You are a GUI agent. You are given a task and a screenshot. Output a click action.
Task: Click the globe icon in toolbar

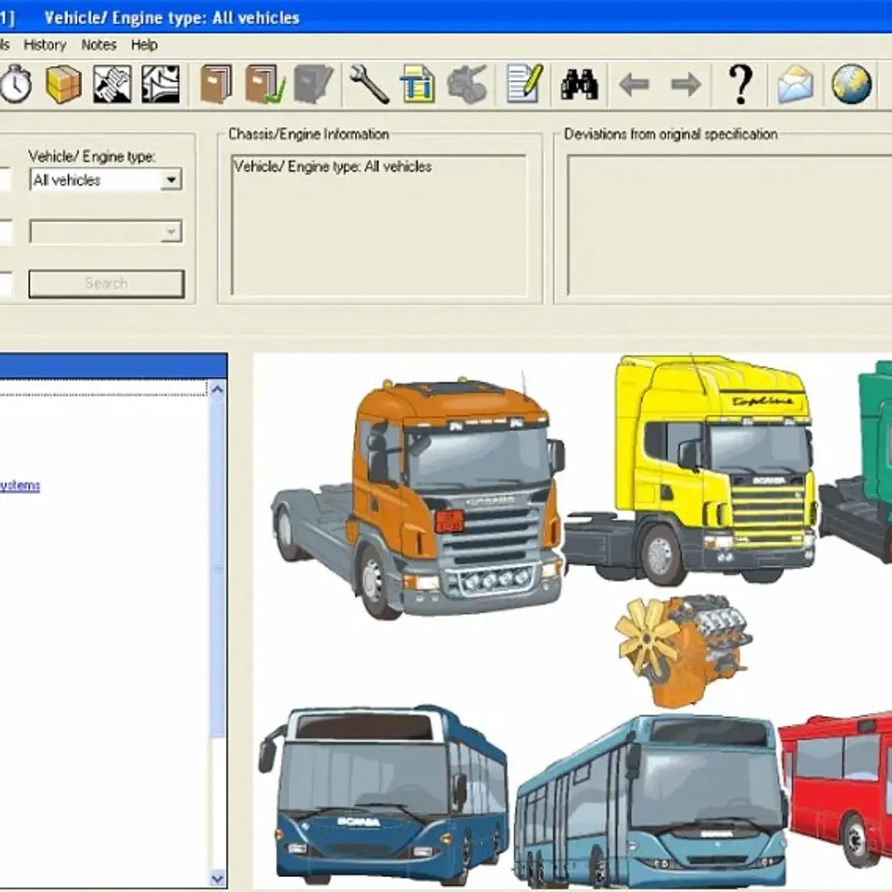pos(851,85)
